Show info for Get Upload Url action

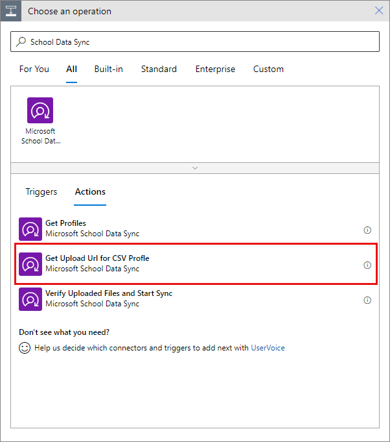367,265
